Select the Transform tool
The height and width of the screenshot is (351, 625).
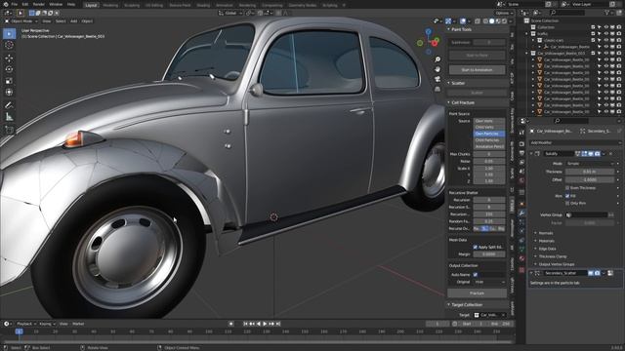9,92
